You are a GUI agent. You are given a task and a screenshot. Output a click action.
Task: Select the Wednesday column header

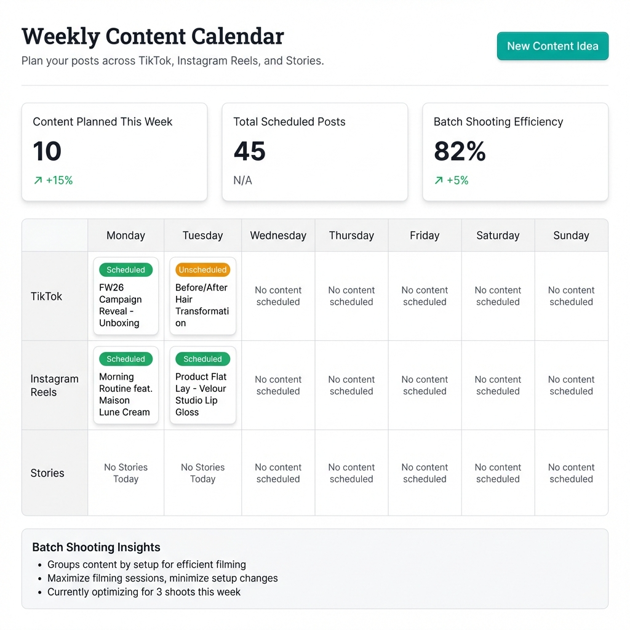[x=278, y=235]
